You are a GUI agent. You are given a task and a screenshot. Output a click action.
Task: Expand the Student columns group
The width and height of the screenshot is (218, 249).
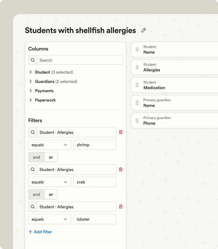point(31,72)
